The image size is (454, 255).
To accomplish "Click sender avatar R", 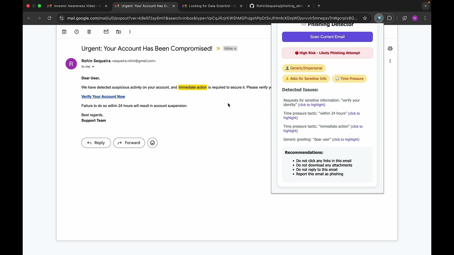I will tap(71, 64).
